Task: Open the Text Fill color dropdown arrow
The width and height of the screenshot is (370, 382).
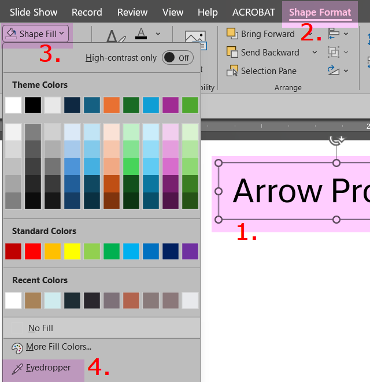Action: click(158, 34)
